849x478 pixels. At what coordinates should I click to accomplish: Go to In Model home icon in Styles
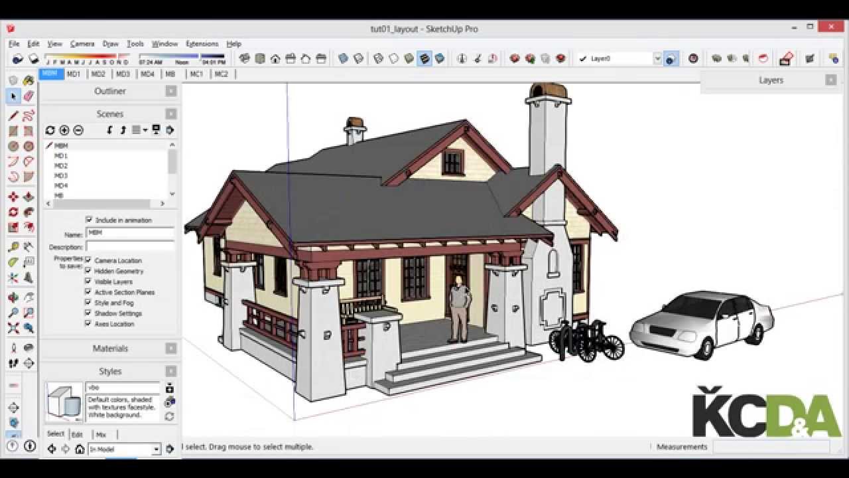tap(80, 449)
